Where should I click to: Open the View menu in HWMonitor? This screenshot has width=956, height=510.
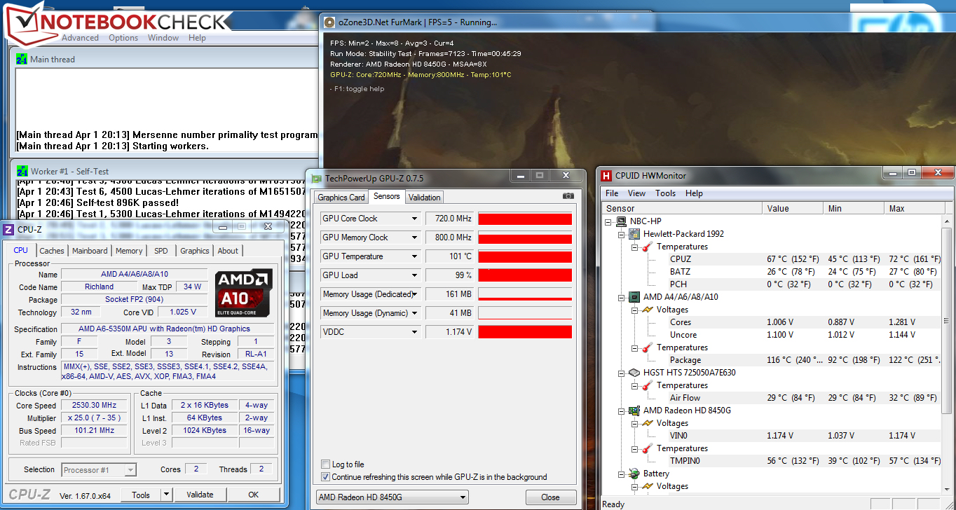click(636, 193)
